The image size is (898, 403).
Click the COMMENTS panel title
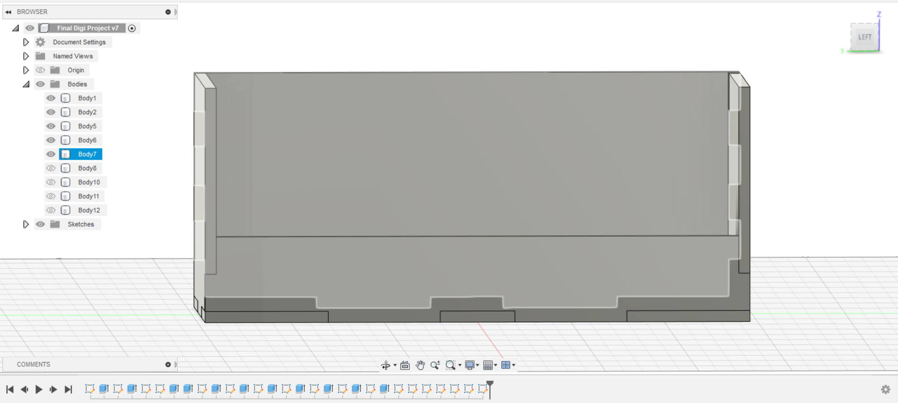click(33, 364)
